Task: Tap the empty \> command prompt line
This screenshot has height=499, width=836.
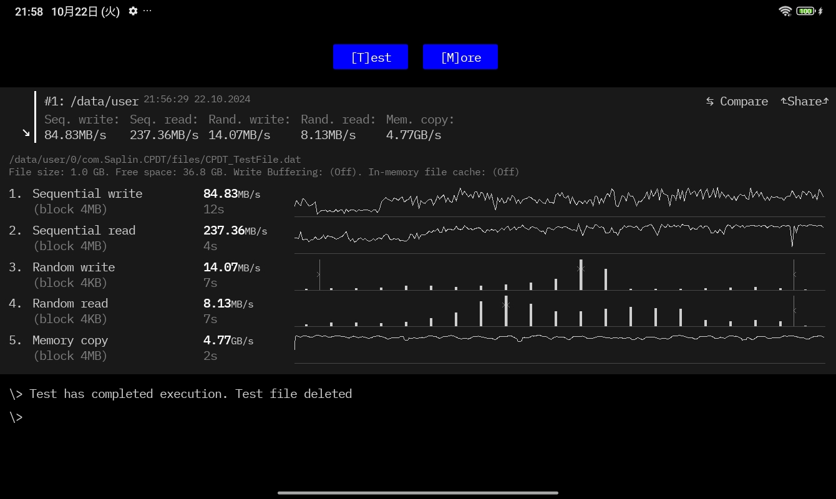Action: 16,417
